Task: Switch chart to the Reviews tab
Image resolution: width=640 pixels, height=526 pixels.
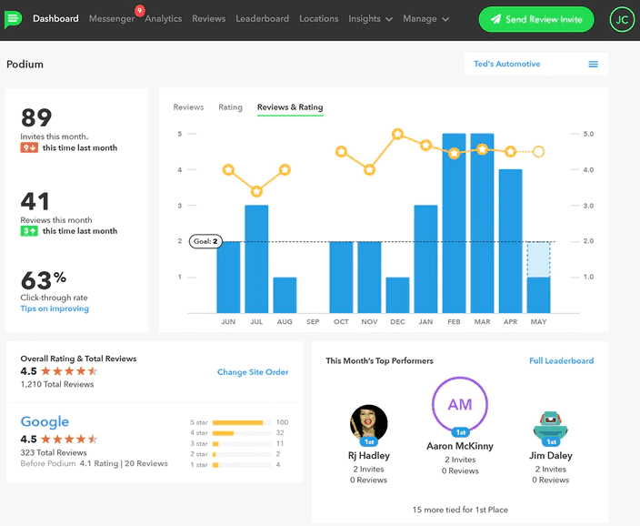Action: pyautogui.click(x=188, y=107)
